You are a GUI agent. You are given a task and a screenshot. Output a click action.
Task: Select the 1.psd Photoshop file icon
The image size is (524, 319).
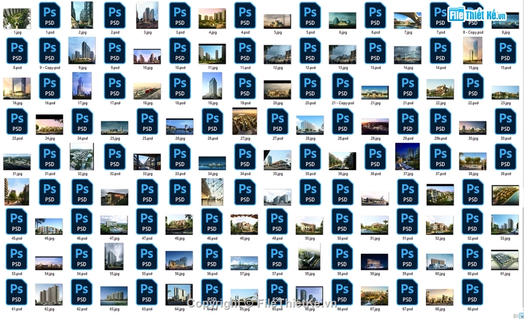(50, 15)
